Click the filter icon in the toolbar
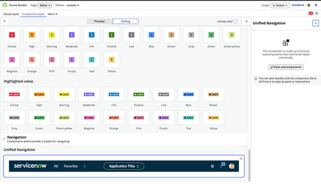 (x=4, y=22)
